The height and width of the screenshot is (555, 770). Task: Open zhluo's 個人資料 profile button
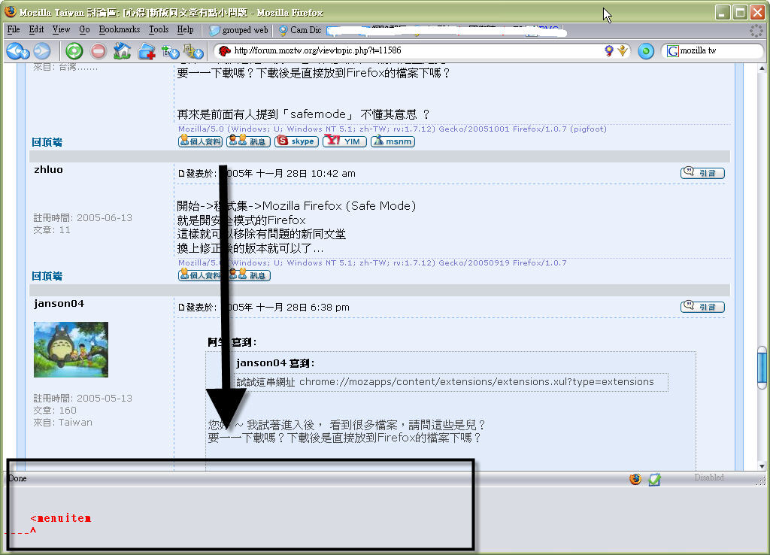click(x=200, y=275)
